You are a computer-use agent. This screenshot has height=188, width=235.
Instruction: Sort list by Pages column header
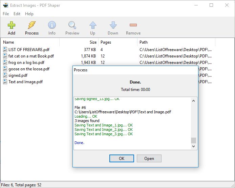pyautogui.click(x=118, y=42)
